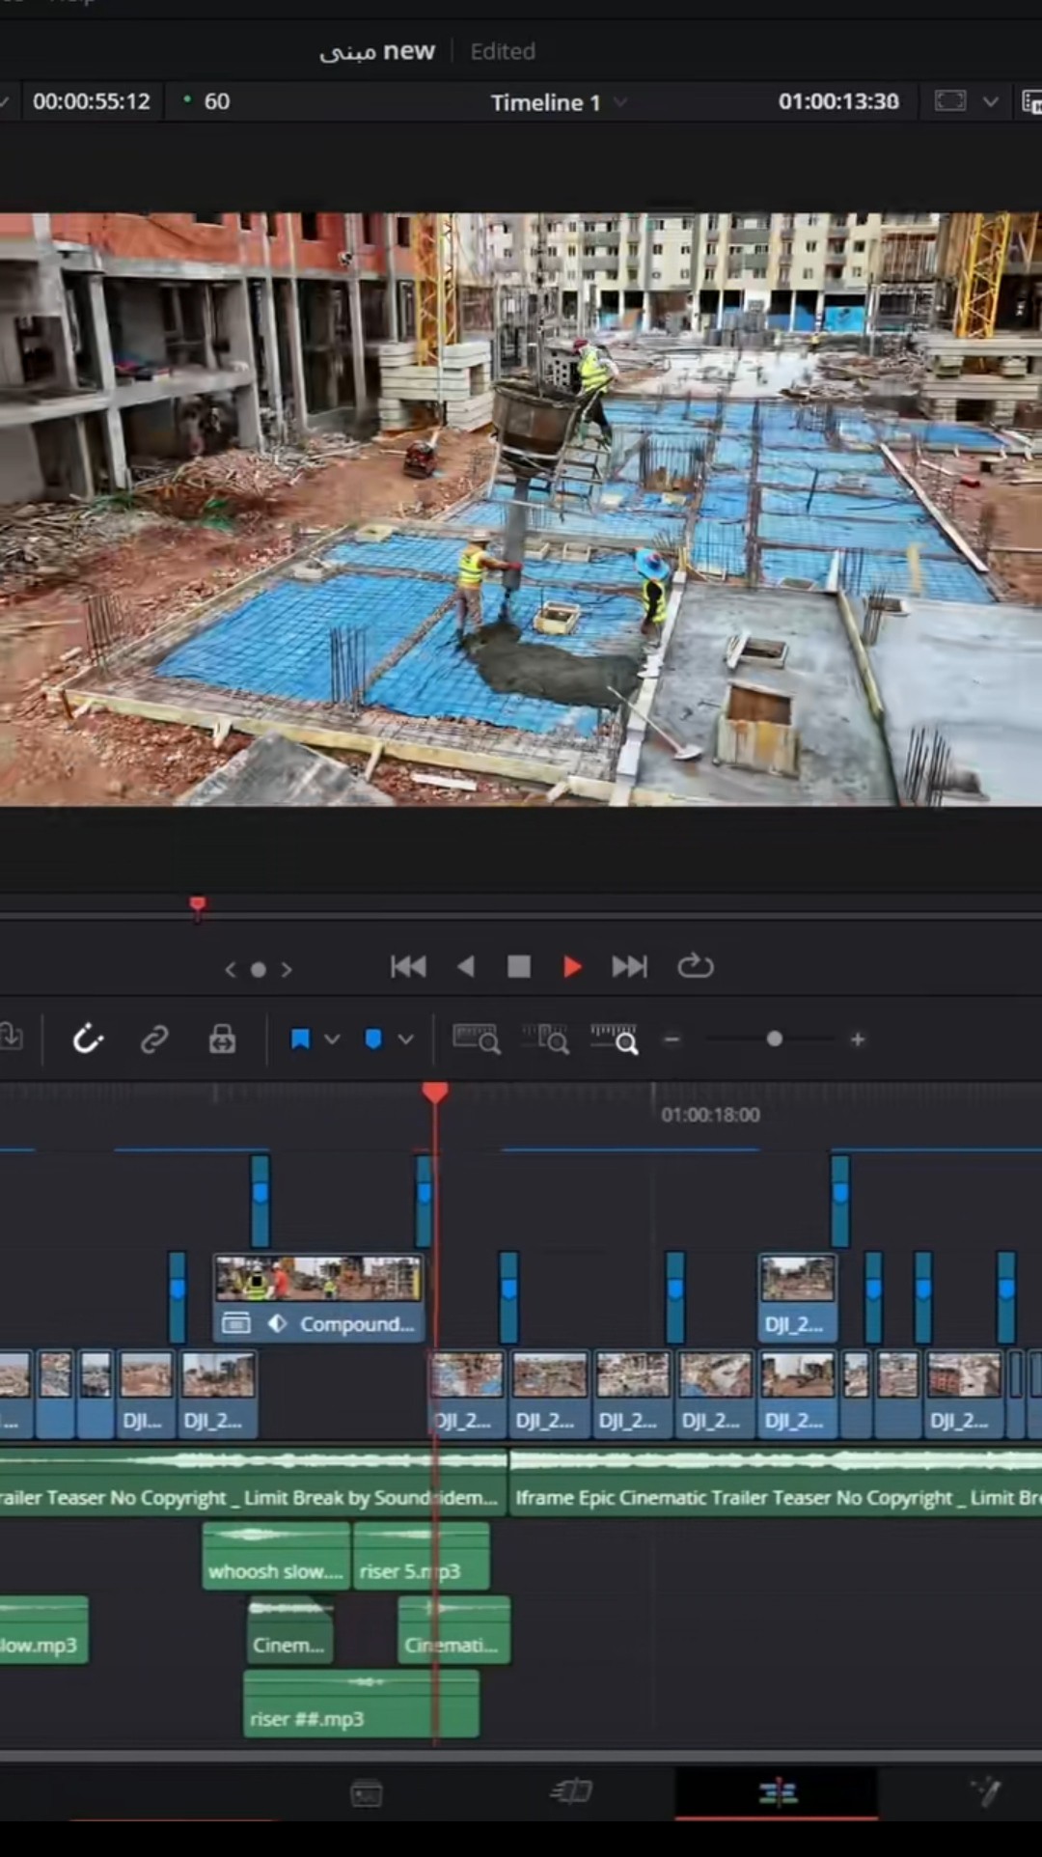Select riser 5.mp3 audio clip
The height and width of the screenshot is (1857, 1042).
pyautogui.click(x=421, y=1555)
